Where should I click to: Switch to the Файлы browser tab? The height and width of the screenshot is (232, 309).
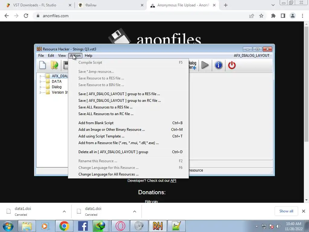[x=91, y=5]
